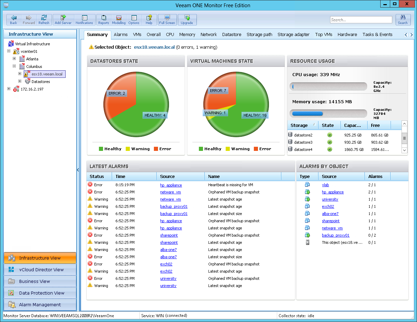Expand the 172.16.2.197 server node
Viewport: 417px width, 322px height.
tap(9, 89)
